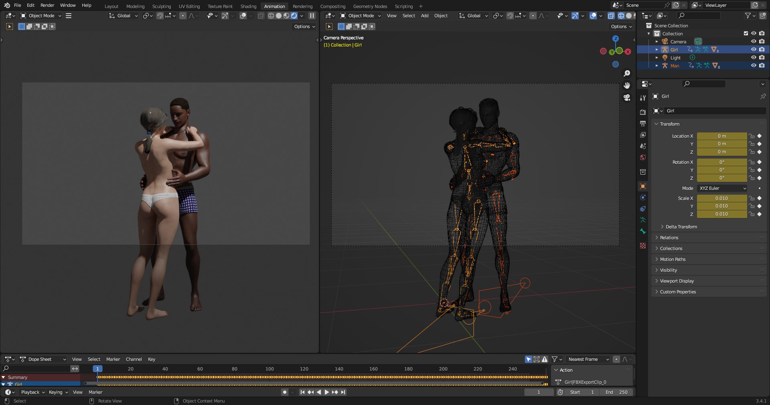Hide the Light object in the viewport
This screenshot has height=405, width=770.
[754, 57]
